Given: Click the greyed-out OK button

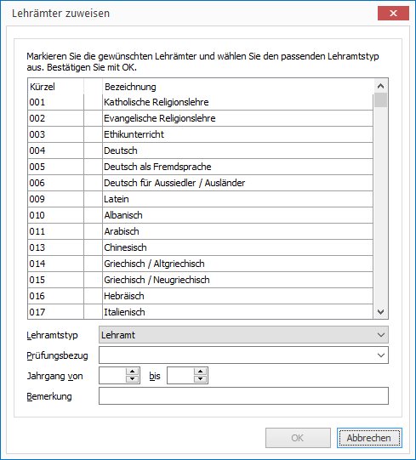Looking at the screenshot, I should 298,438.
